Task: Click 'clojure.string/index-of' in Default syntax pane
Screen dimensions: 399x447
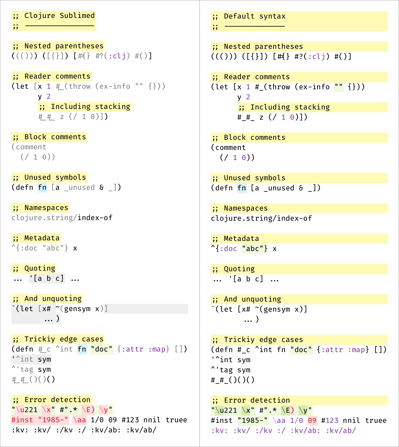Action: point(262,218)
